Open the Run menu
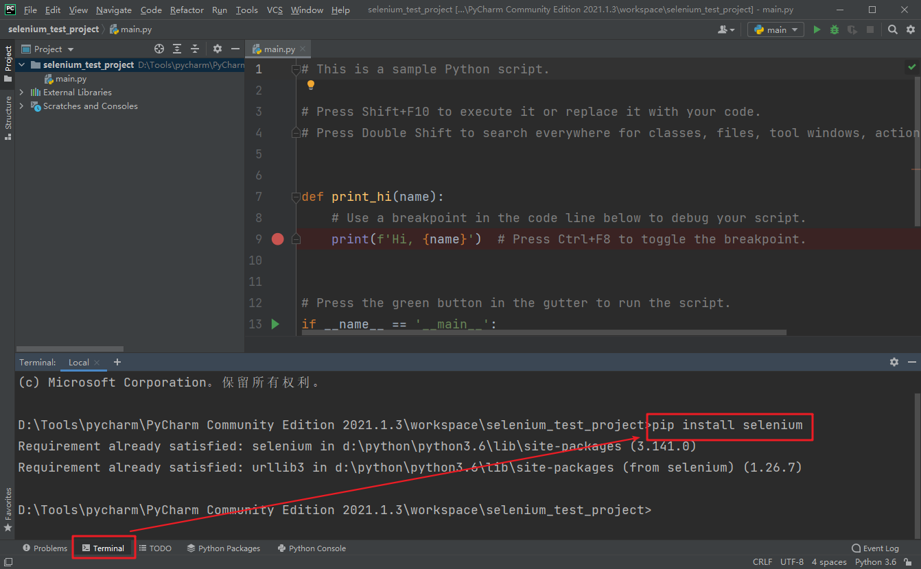The width and height of the screenshot is (921, 569). point(220,10)
